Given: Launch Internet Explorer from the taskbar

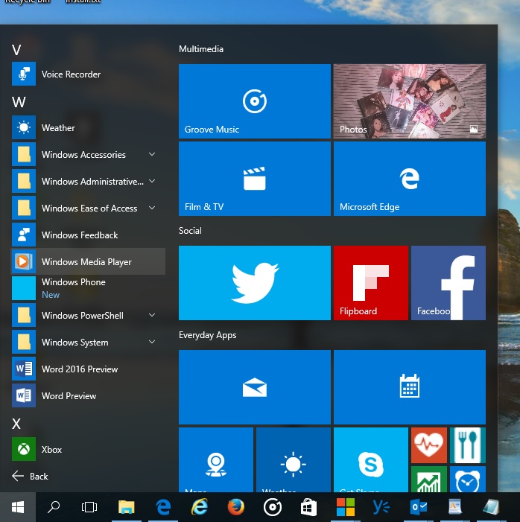Looking at the screenshot, I should coord(199,507).
